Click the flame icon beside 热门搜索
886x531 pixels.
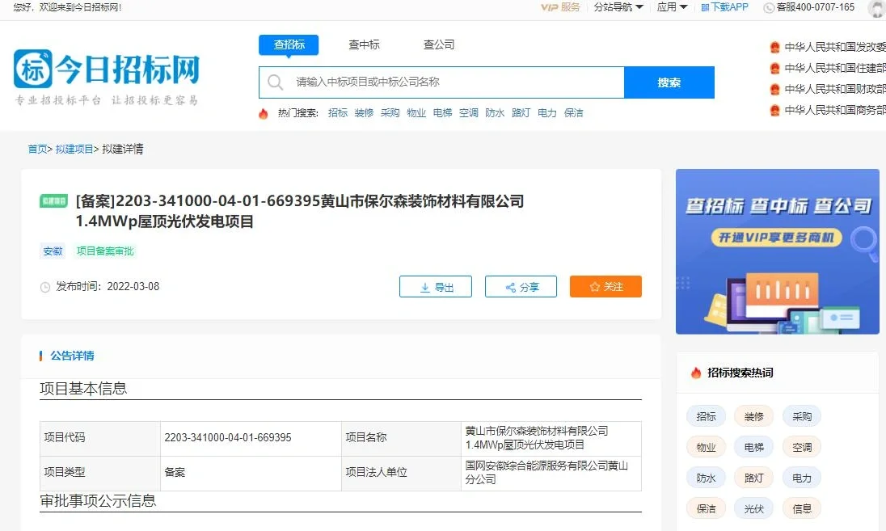264,113
